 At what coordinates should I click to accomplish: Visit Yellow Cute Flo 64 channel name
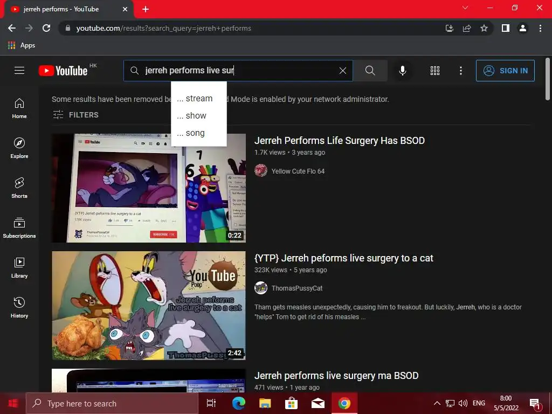click(x=298, y=171)
